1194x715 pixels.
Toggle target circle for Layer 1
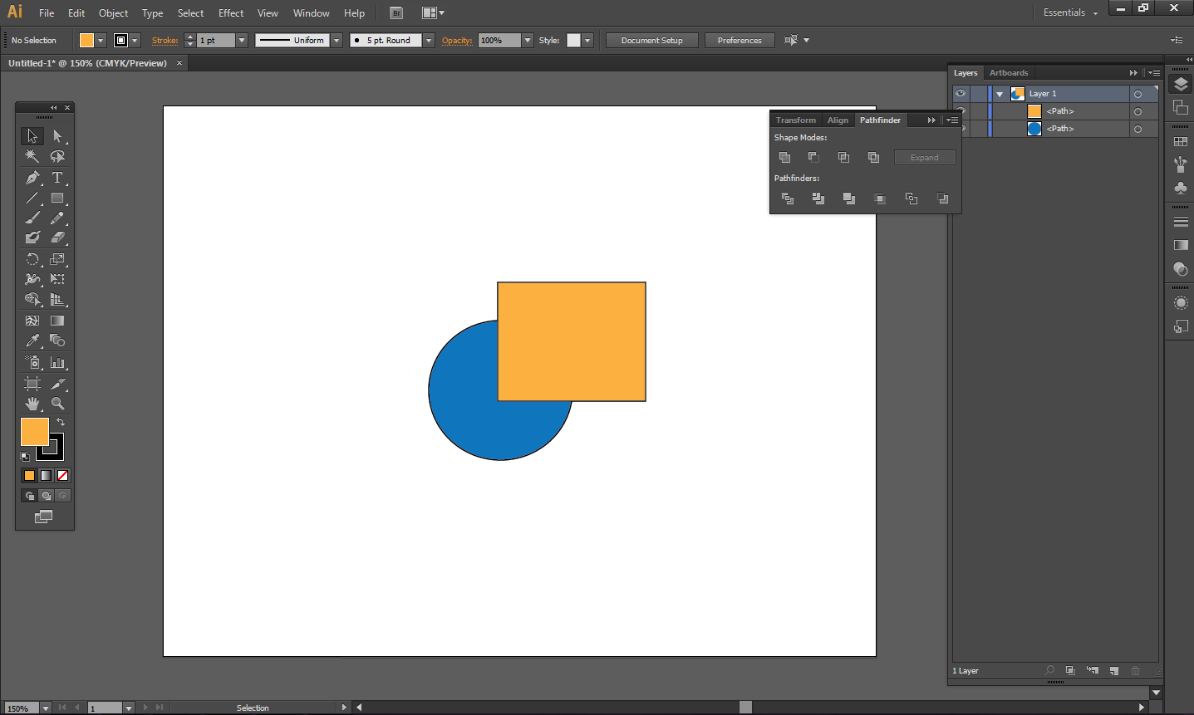[x=1137, y=94]
